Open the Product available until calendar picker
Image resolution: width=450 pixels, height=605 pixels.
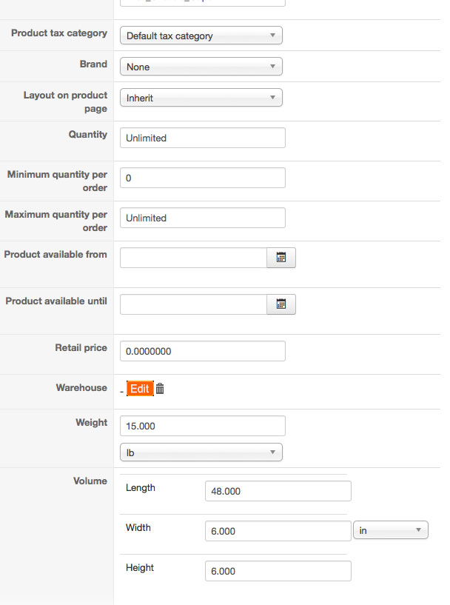[x=281, y=304]
